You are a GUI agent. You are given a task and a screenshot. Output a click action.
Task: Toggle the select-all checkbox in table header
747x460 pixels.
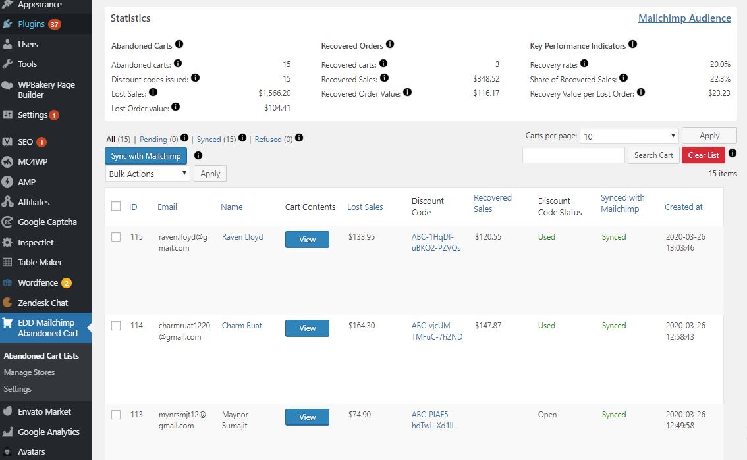[x=116, y=206]
